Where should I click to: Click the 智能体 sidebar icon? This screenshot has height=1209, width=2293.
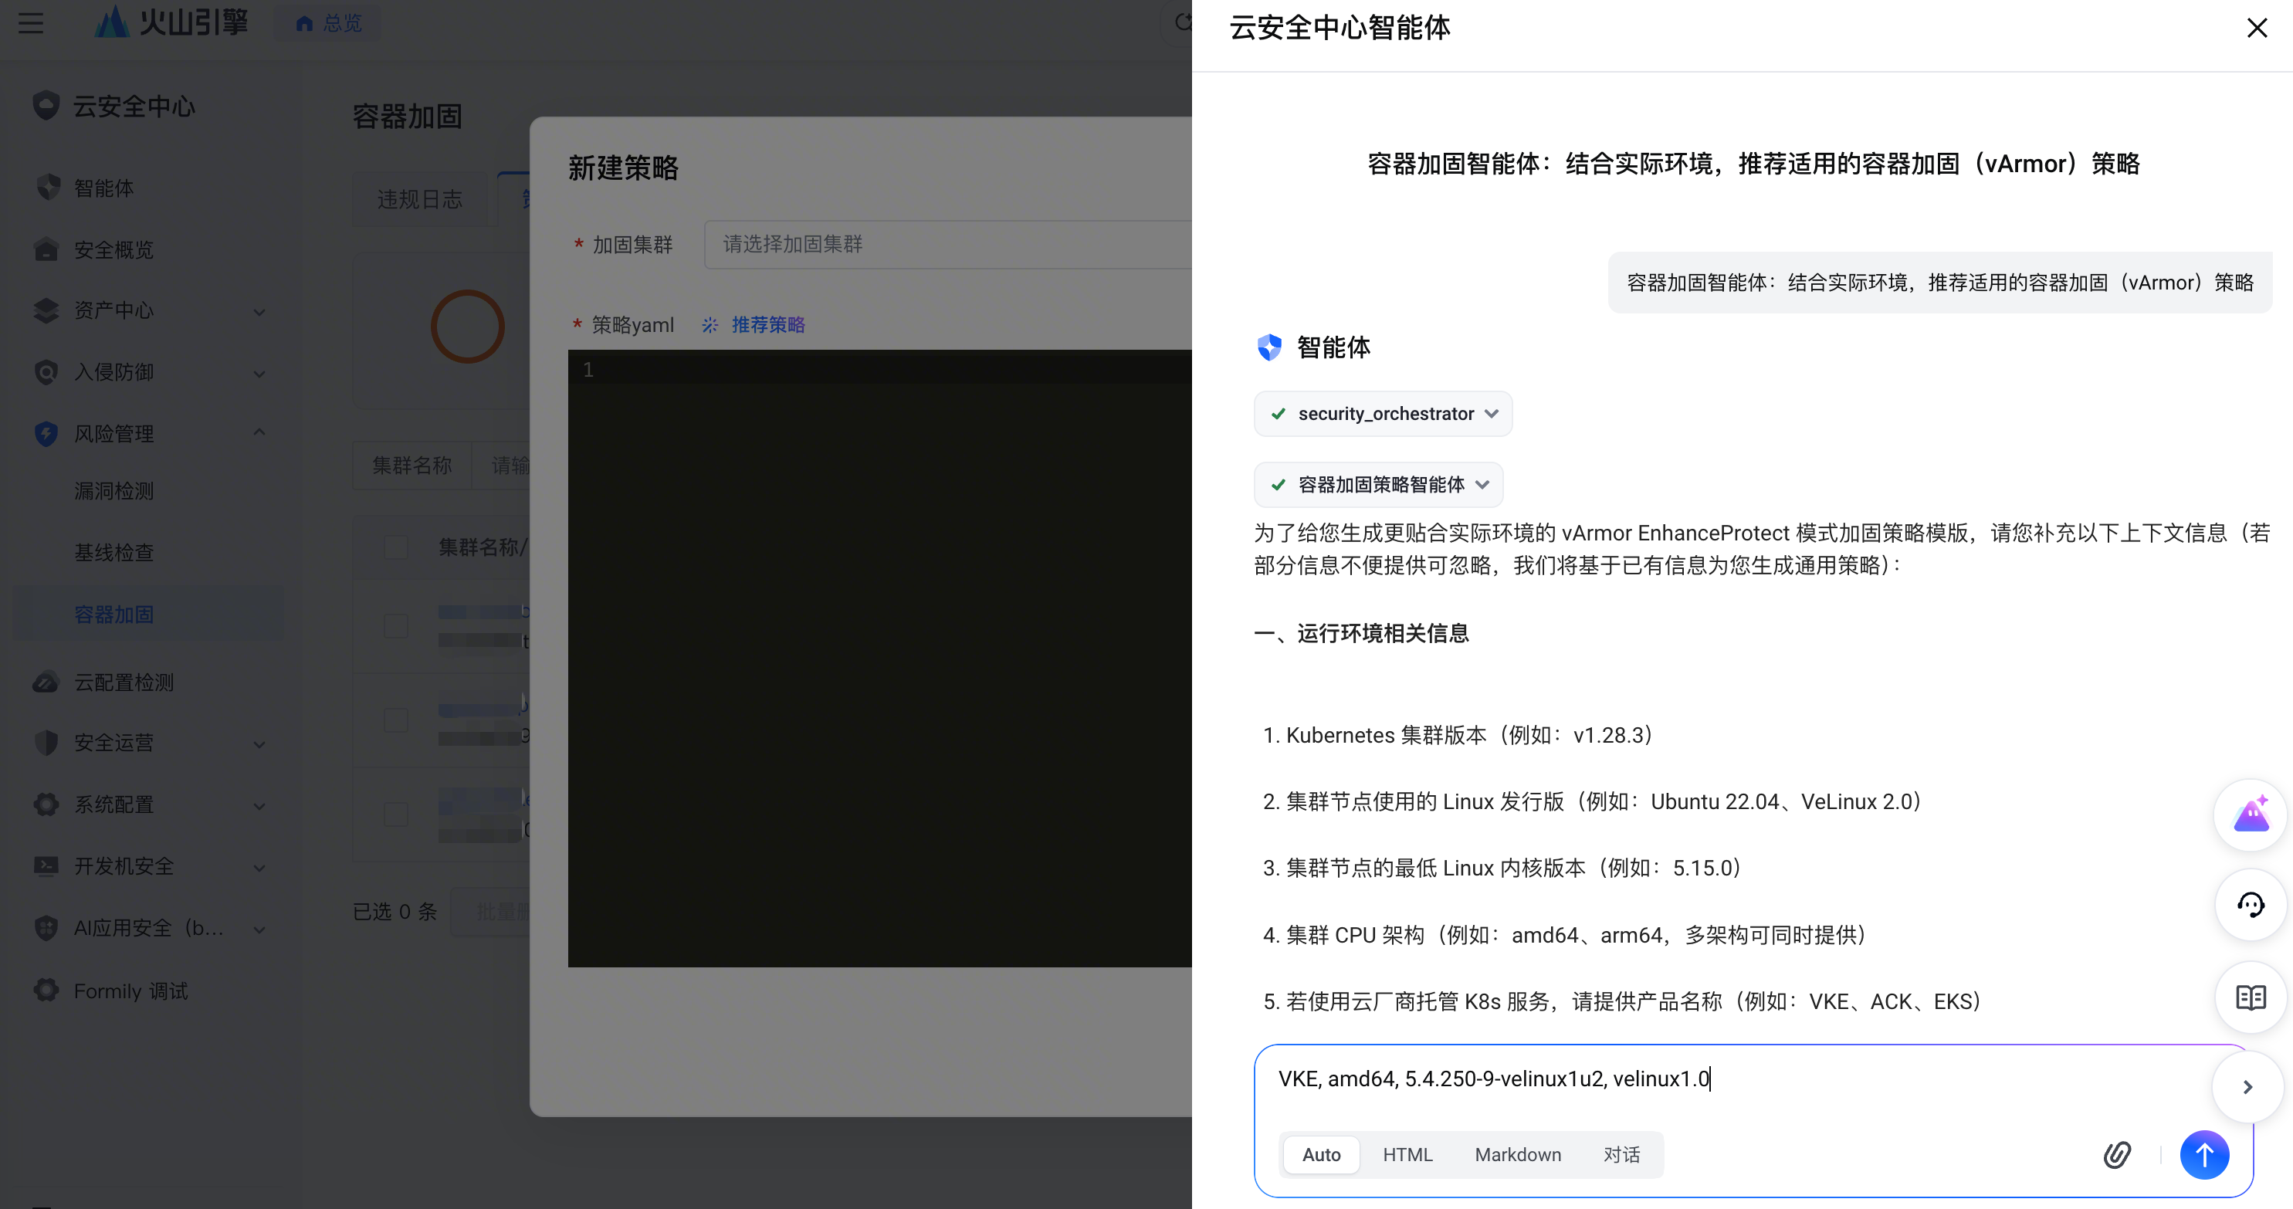[x=47, y=188]
